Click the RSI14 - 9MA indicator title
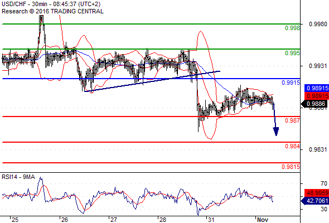The width and height of the screenshot is (329, 223). 18,177
